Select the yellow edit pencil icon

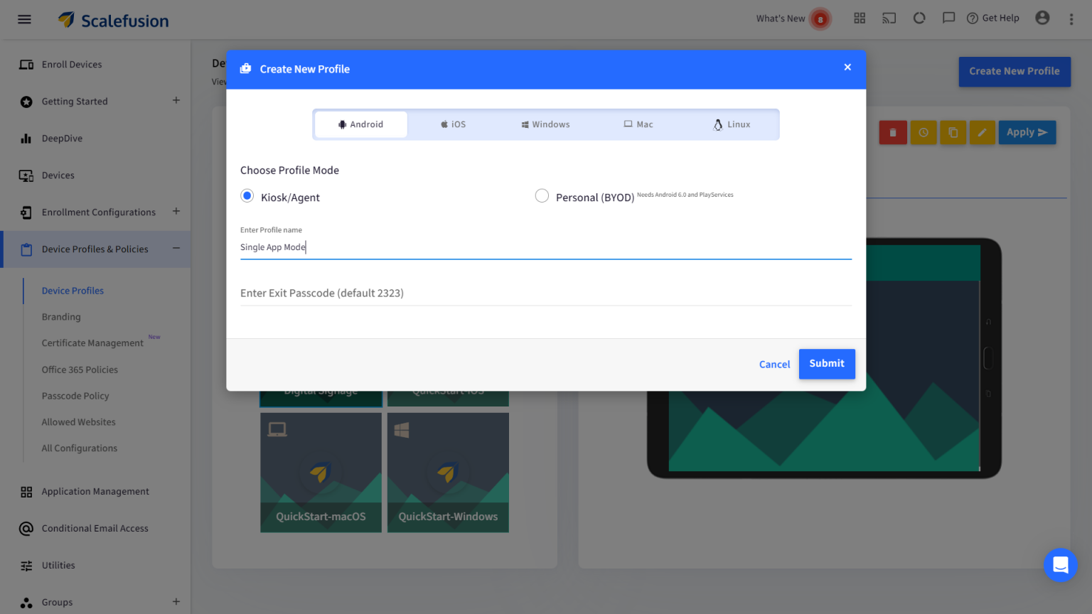982,132
